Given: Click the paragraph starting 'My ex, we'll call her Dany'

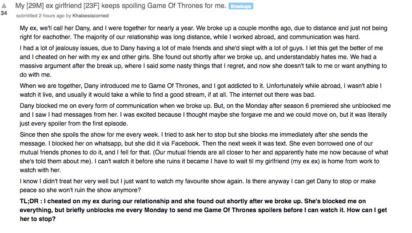Looking at the screenshot, I should [204, 32].
